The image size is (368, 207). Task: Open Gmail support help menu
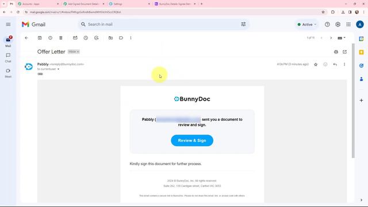327,24
